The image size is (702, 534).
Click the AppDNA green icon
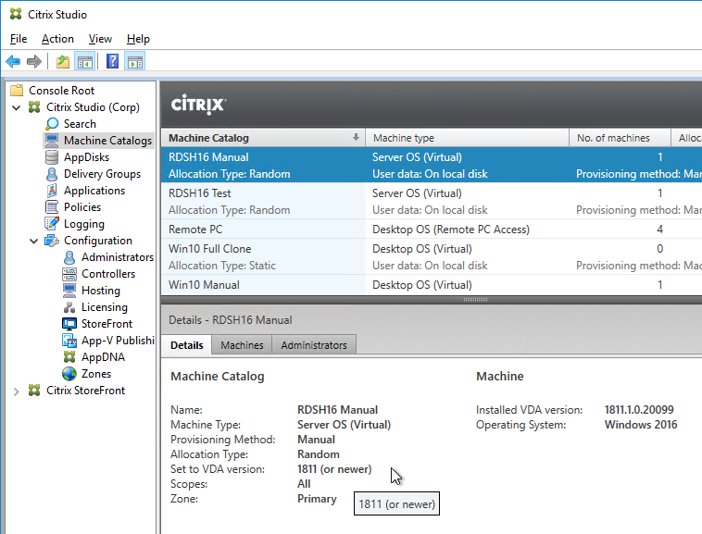pyautogui.click(x=69, y=357)
